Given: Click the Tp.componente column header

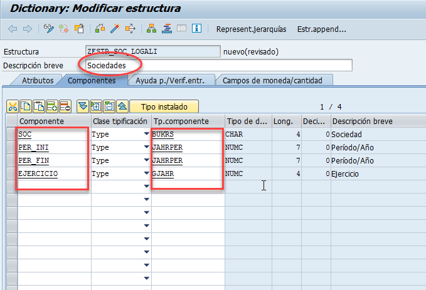Looking at the screenshot, I should (x=188, y=121).
